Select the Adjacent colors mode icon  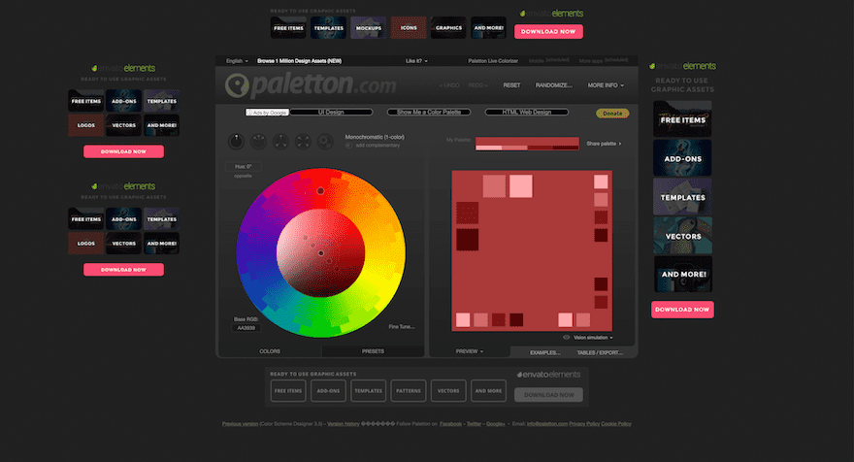click(258, 142)
